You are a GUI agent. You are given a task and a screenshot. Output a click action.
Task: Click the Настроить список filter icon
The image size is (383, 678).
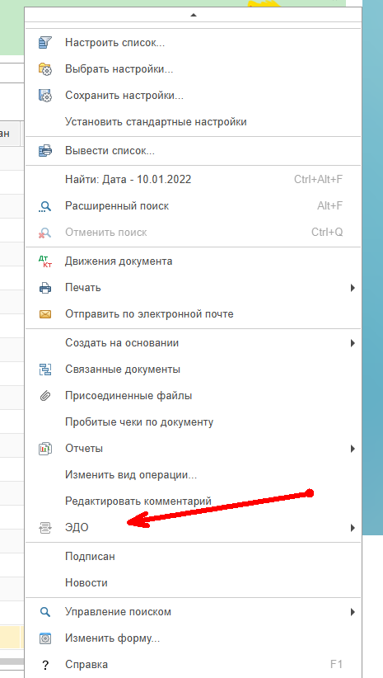point(45,42)
